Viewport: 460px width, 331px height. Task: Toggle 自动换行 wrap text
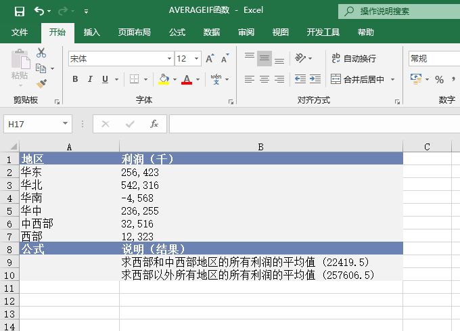pos(353,59)
